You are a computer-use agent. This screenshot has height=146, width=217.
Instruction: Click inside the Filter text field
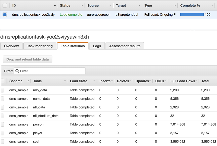[x=52, y=71]
